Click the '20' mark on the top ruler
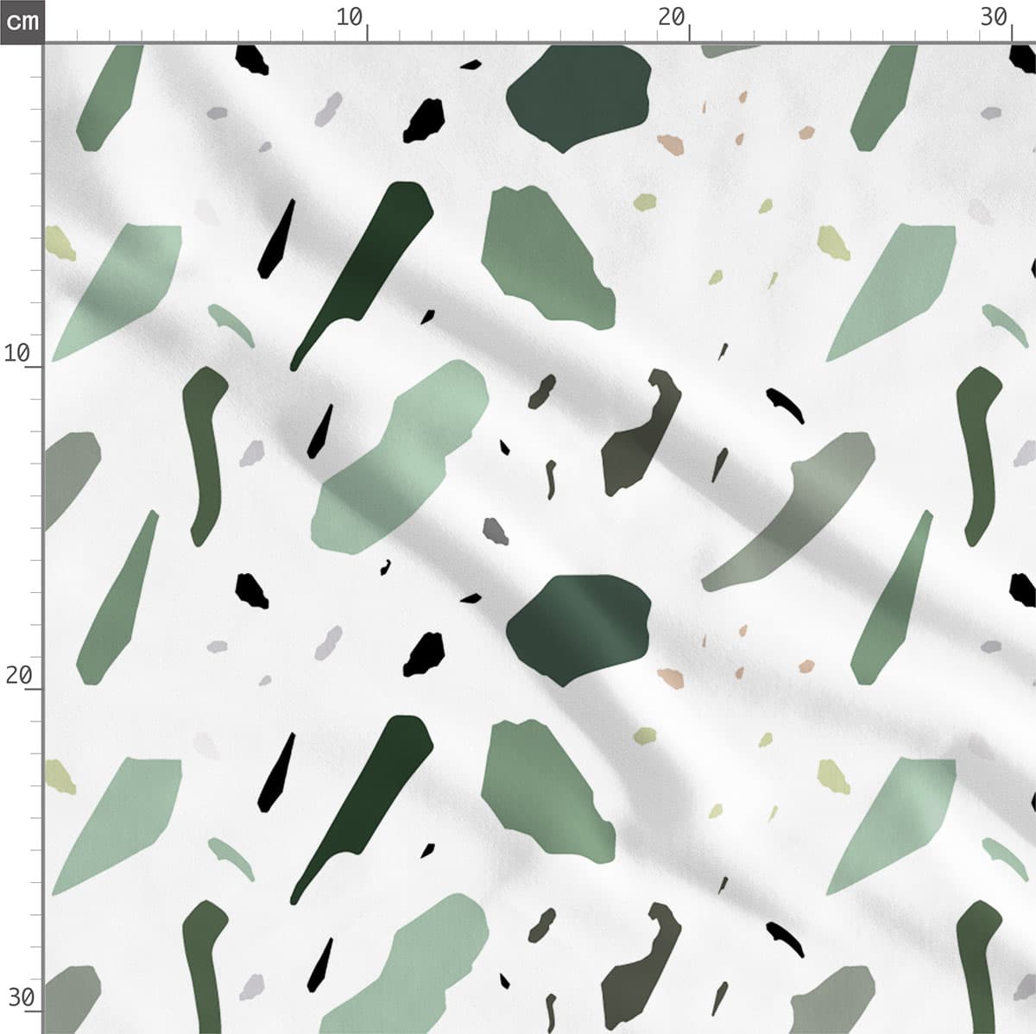 pos(671,16)
